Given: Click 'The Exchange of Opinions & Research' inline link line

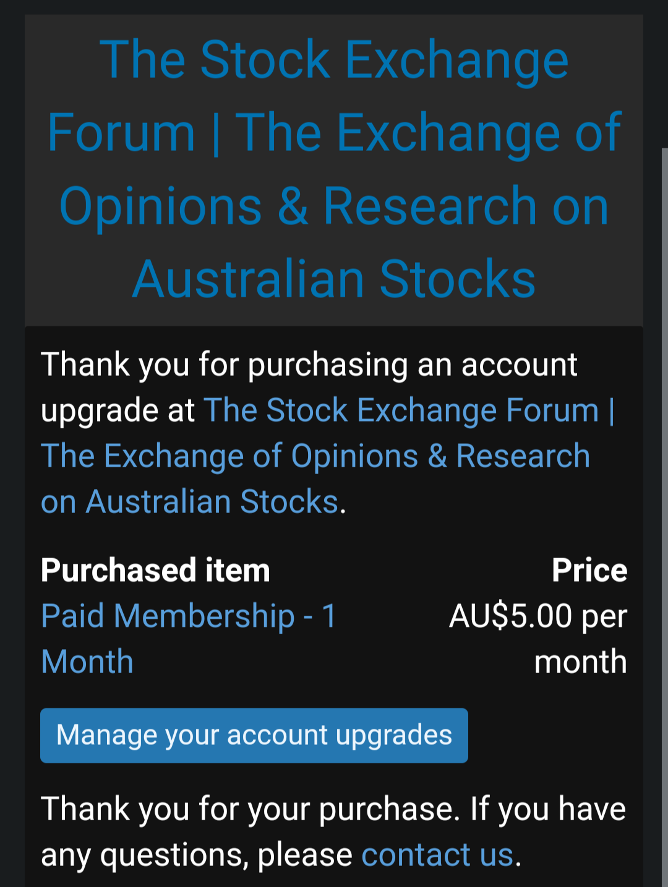Looking at the screenshot, I should point(315,456).
